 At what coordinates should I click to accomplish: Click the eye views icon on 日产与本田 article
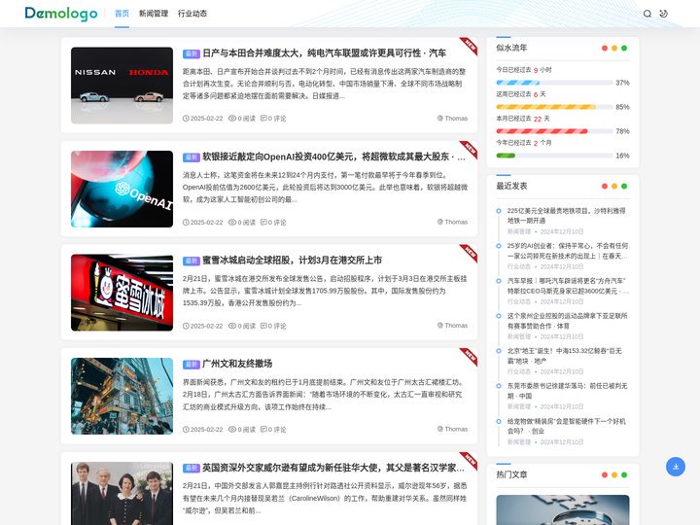point(232,119)
